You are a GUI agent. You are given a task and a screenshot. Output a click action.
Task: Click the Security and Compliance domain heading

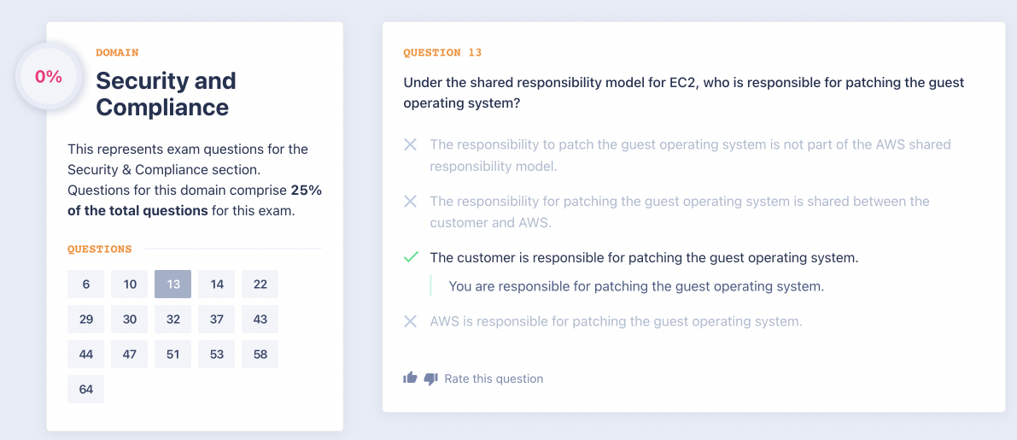(166, 94)
